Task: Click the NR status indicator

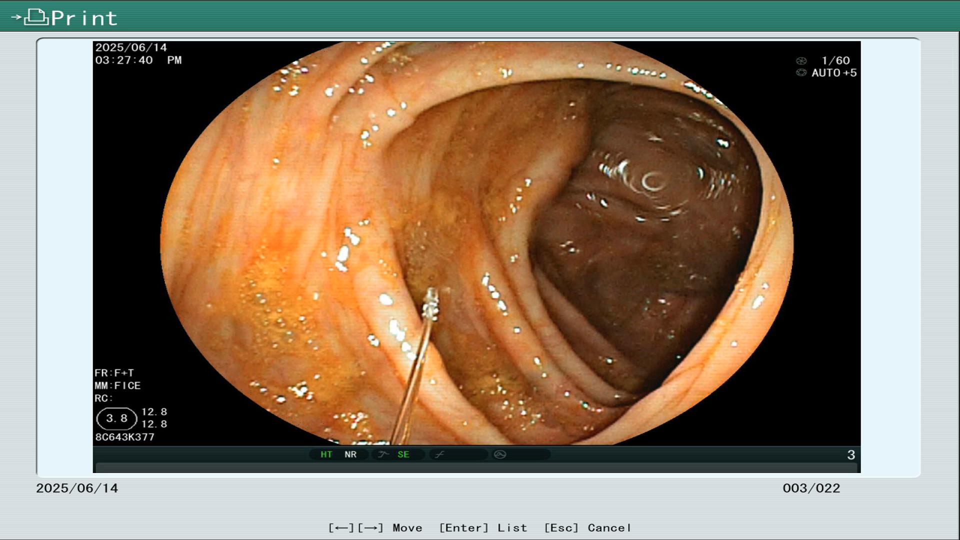Action: (350, 454)
